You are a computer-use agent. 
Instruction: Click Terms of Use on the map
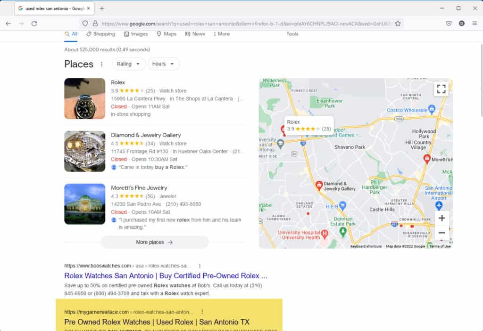[440, 246]
